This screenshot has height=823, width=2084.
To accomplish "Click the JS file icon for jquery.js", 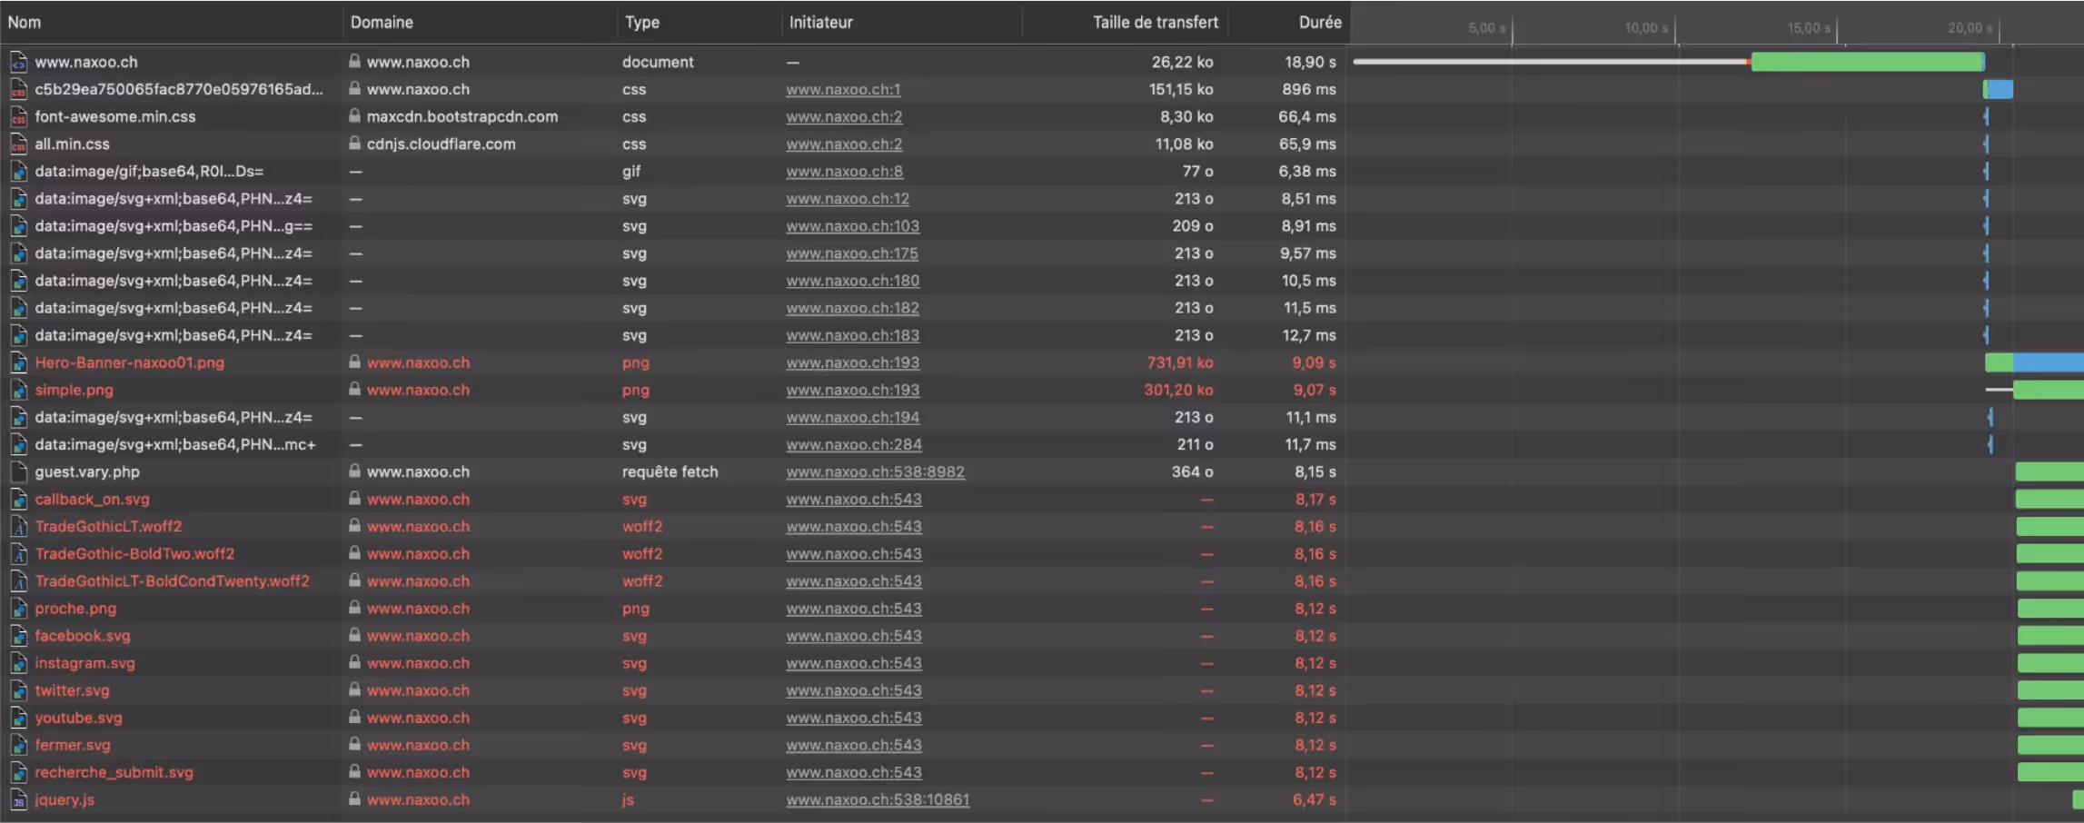I will (x=18, y=799).
